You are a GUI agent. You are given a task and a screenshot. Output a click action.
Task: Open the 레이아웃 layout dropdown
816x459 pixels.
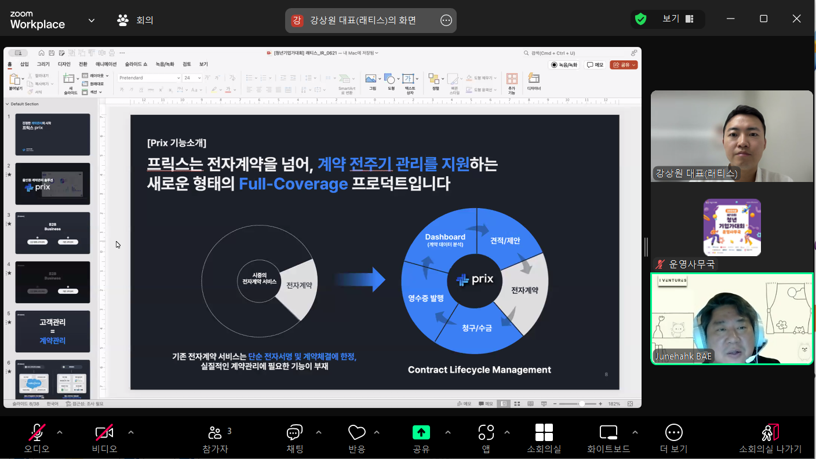[x=95, y=76]
